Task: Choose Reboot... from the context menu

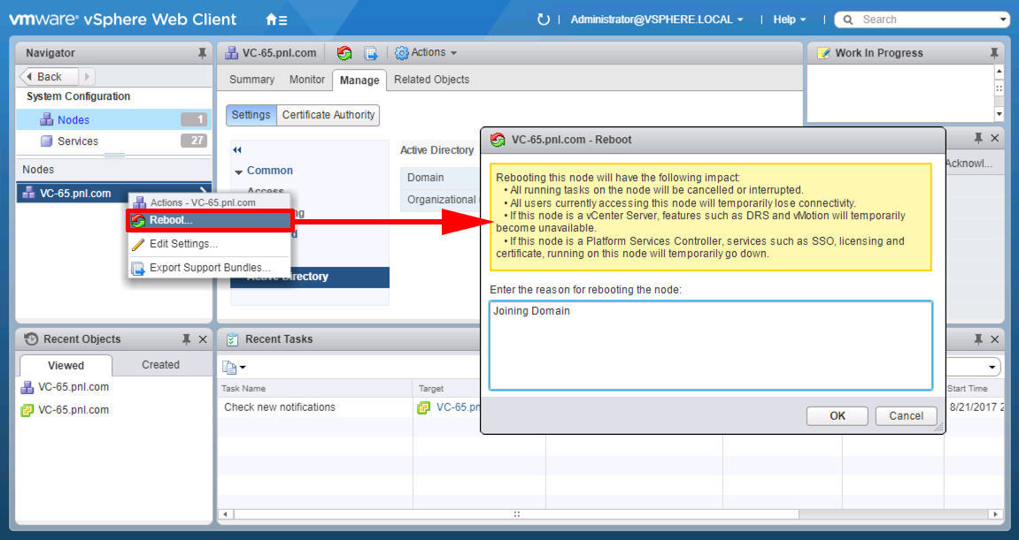Action: [209, 220]
